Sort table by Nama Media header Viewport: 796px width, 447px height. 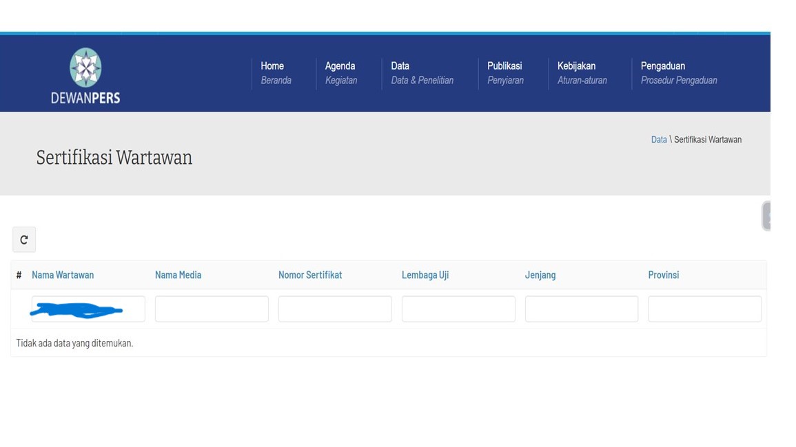tap(178, 275)
